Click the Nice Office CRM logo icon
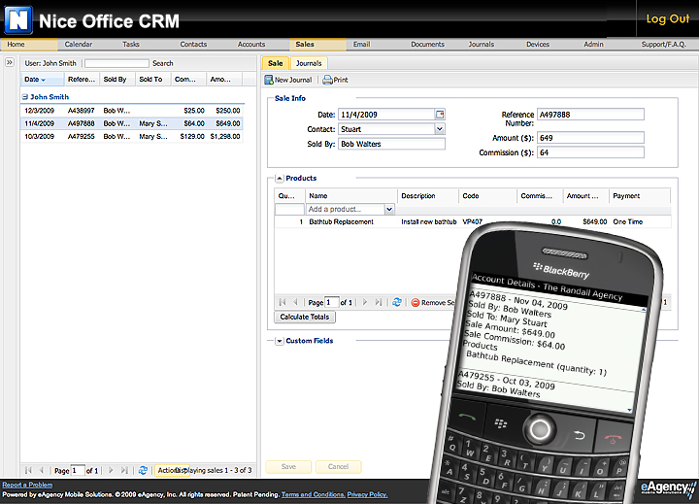Image resolution: width=699 pixels, height=504 pixels. 17,20
